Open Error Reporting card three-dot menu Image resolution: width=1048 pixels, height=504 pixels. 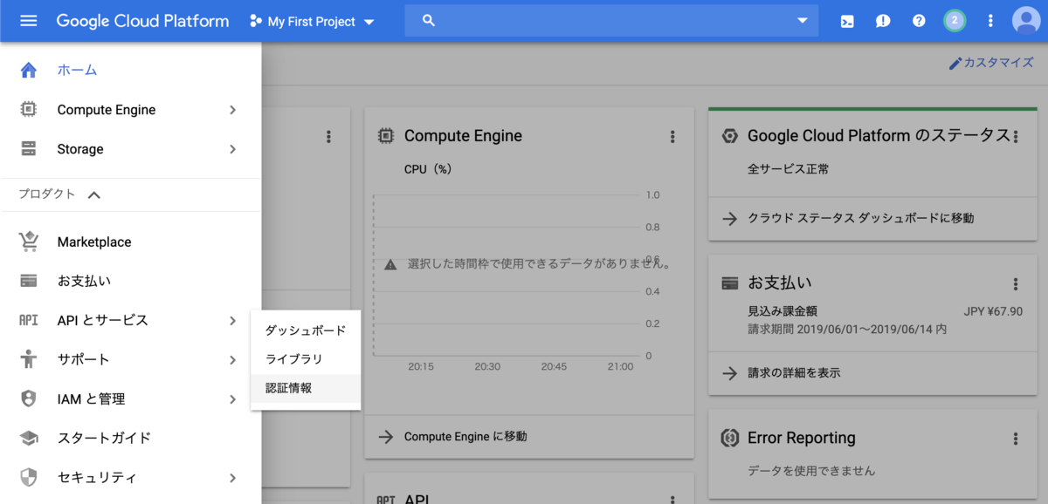(x=1016, y=438)
